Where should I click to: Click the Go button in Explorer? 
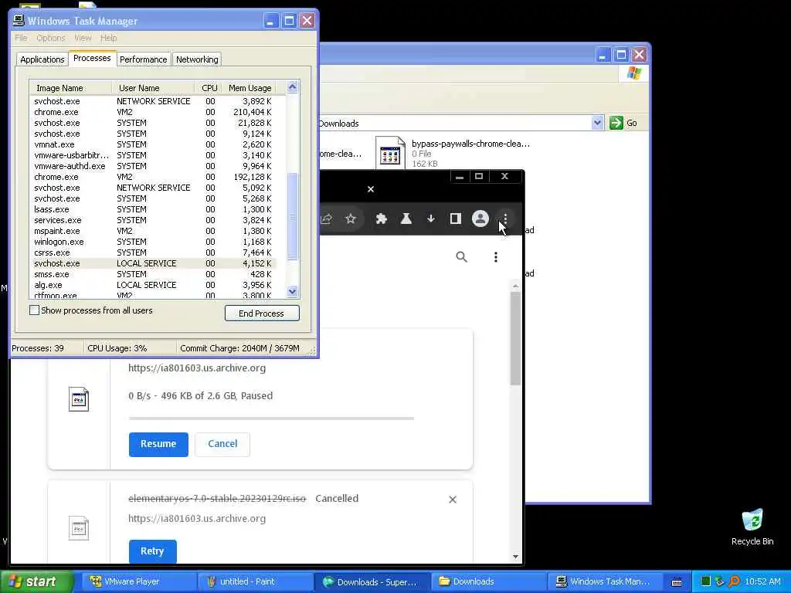[x=623, y=123]
